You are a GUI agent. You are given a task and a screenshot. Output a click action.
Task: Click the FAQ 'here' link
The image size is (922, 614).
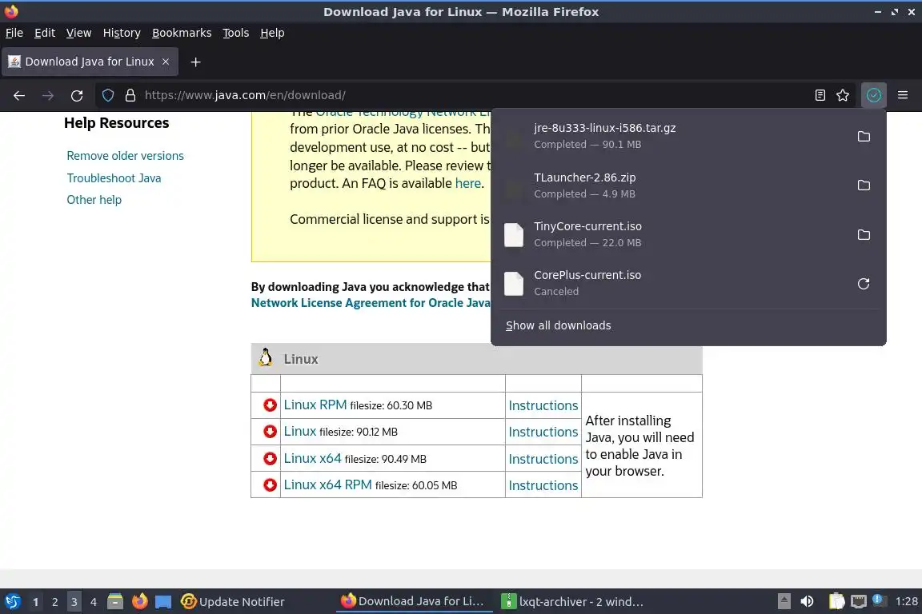468,183
